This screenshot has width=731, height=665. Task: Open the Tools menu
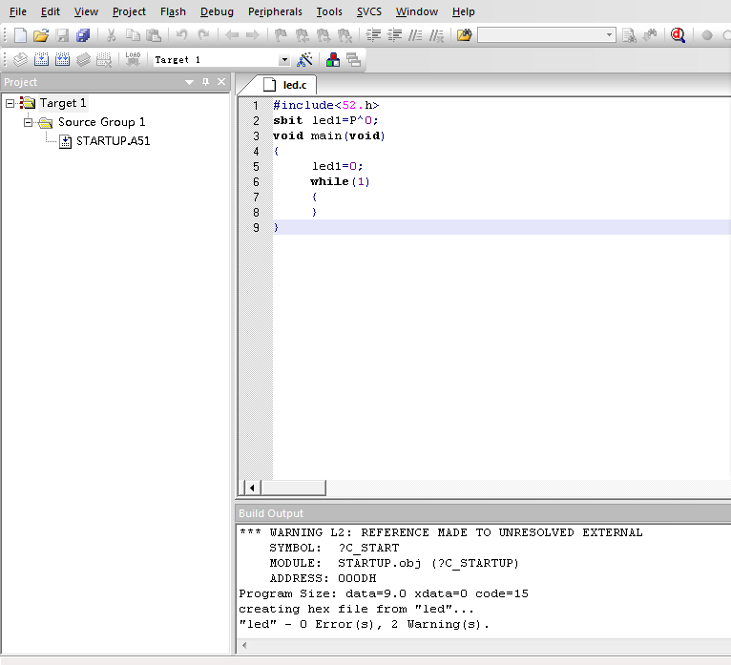click(x=329, y=11)
